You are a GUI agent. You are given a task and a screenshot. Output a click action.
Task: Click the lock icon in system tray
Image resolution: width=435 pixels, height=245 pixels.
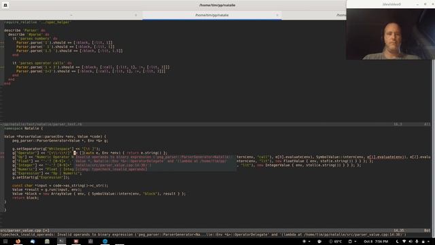pyautogui.click(x=423, y=242)
